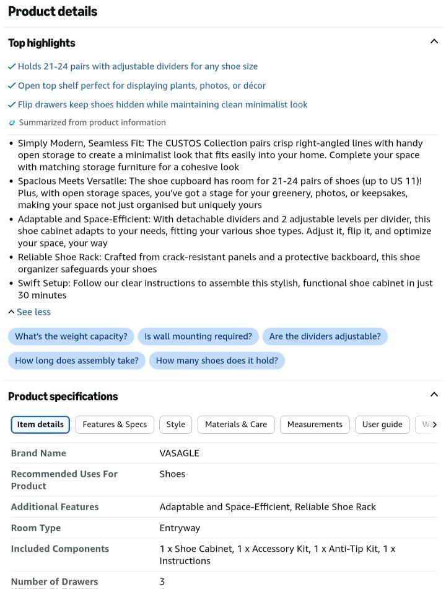Image resolution: width=446 pixels, height=589 pixels.
Task: Open Materials & Care tab
Action: click(236, 425)
